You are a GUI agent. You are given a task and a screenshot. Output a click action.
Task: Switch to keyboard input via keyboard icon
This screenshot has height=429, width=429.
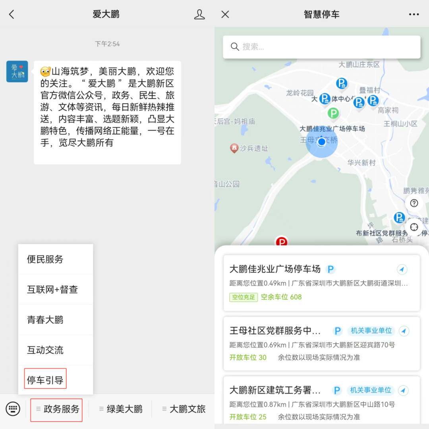tap(13, 409)
